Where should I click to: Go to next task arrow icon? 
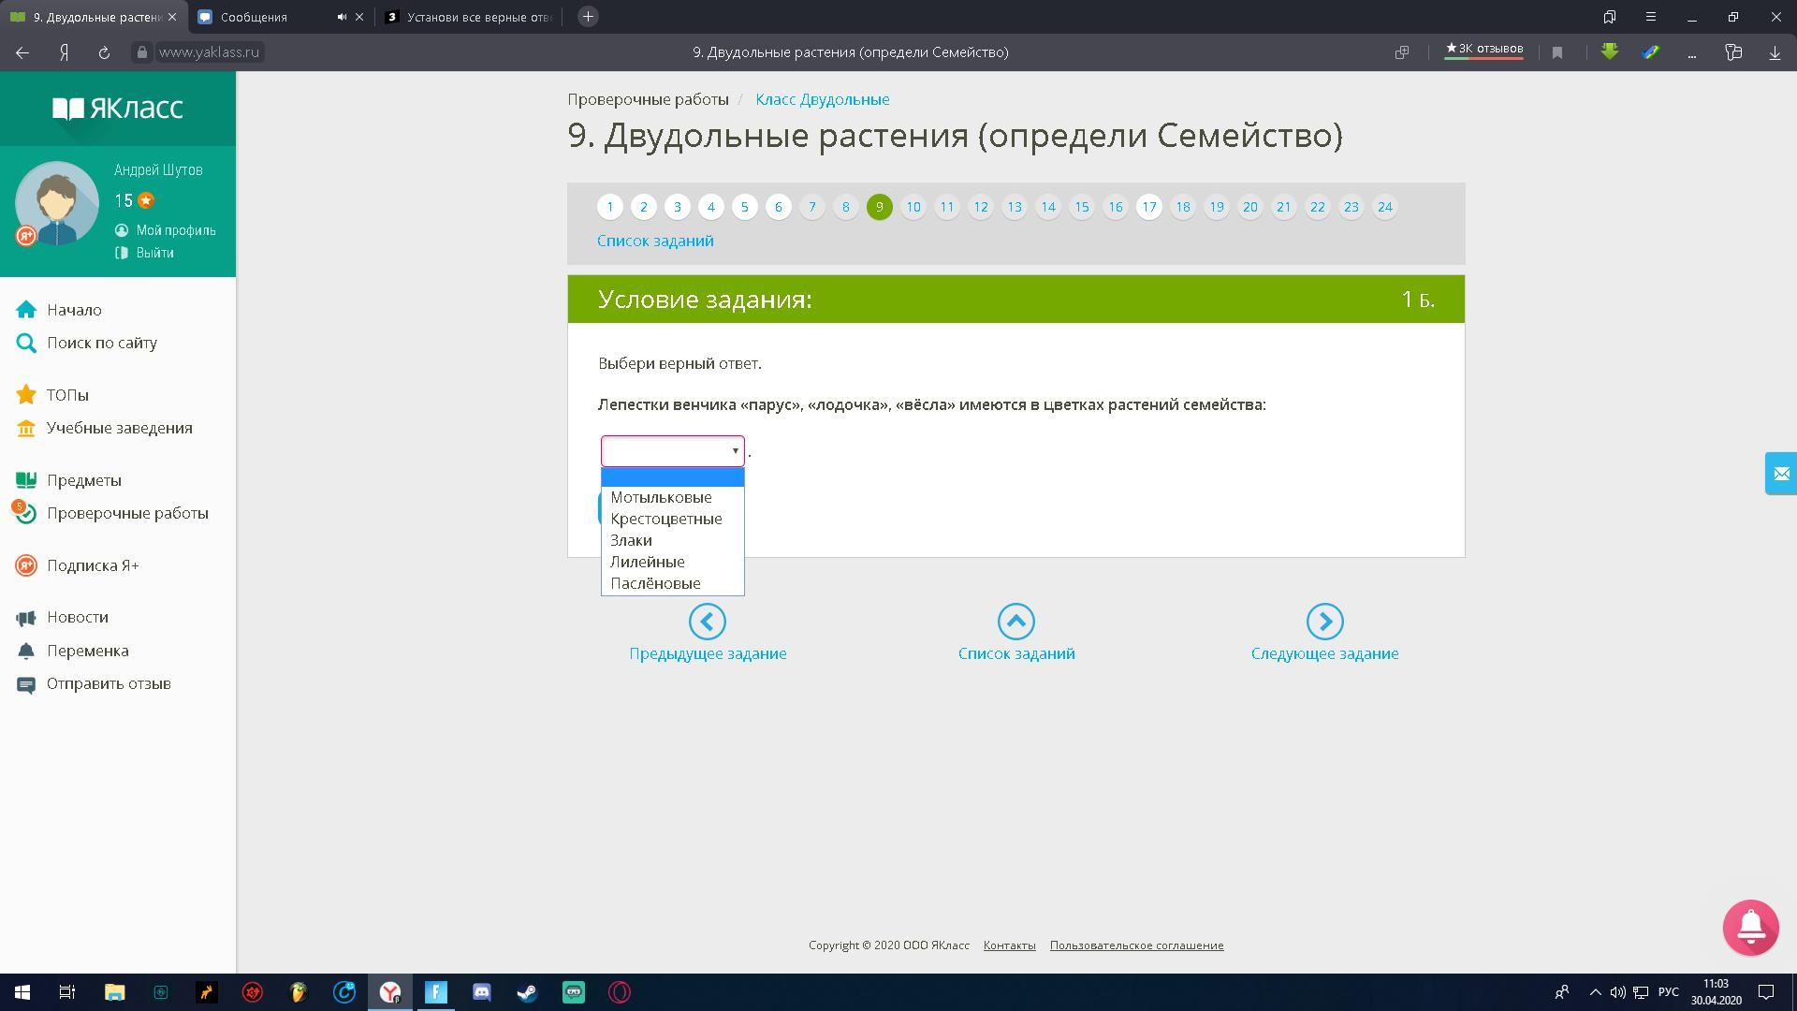tap(1324, 622)
